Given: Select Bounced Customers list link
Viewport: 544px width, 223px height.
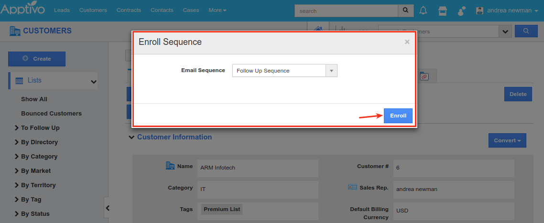Looking at the screenshot, I should click(x=51, y=114).
